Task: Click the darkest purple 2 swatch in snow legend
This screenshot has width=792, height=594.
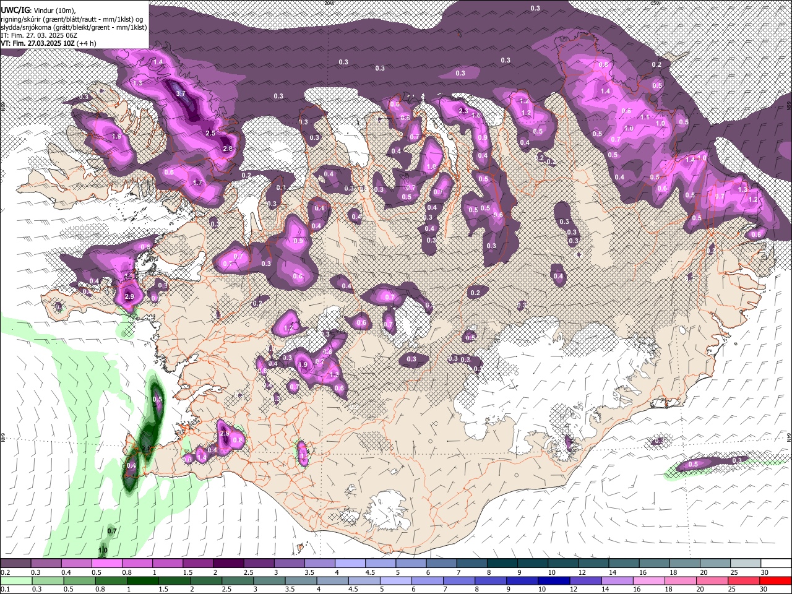Action: coord(228,564)
